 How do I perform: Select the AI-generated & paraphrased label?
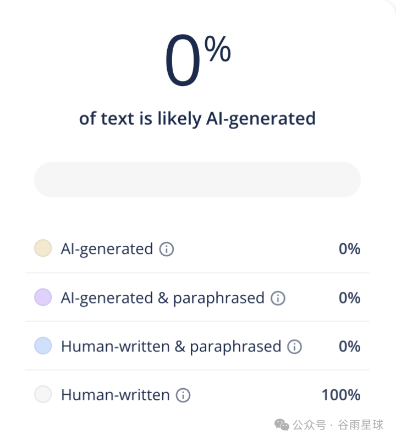(x=163, y=298)
